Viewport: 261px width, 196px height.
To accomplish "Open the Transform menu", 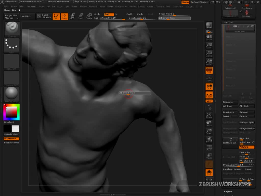I will tap(178, 6).
